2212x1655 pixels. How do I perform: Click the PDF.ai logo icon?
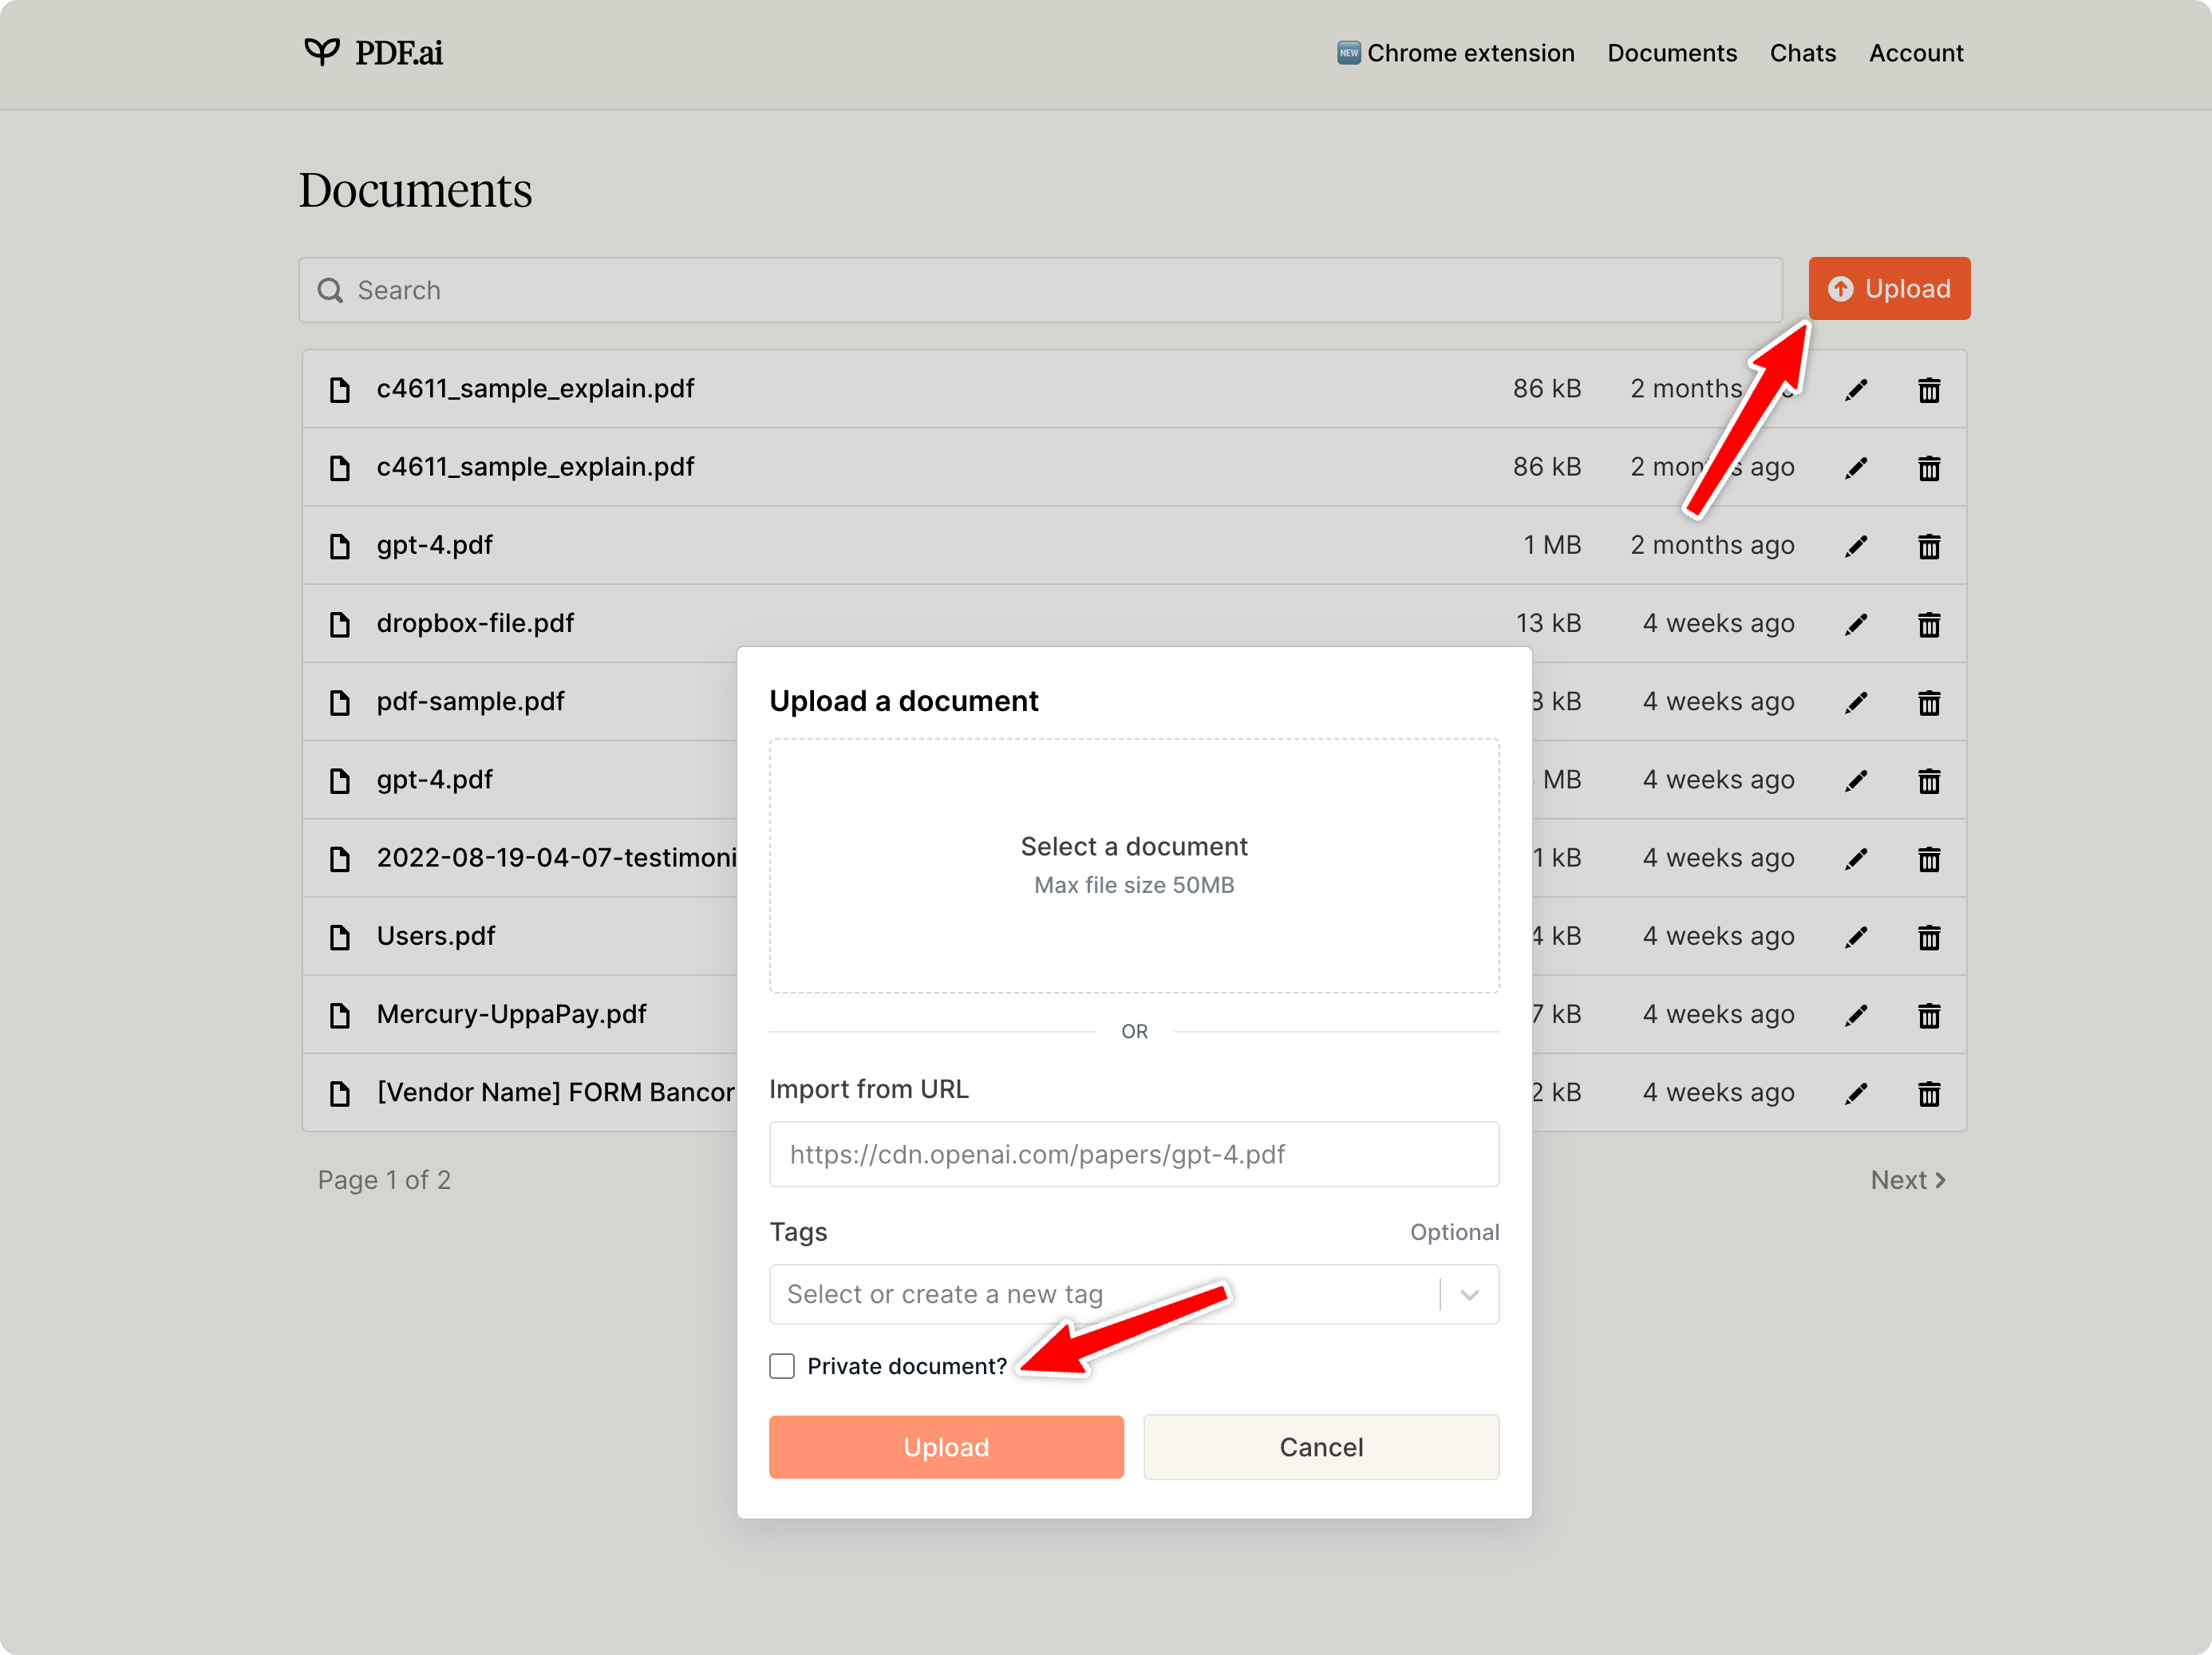point(322,51)
